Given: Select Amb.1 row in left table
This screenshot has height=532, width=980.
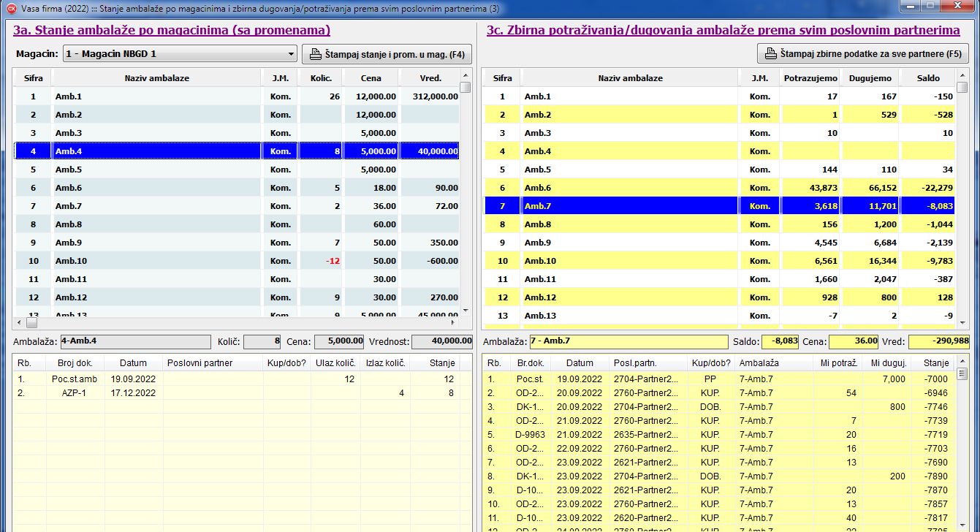Looking at the screenshot, I should 237,96.
